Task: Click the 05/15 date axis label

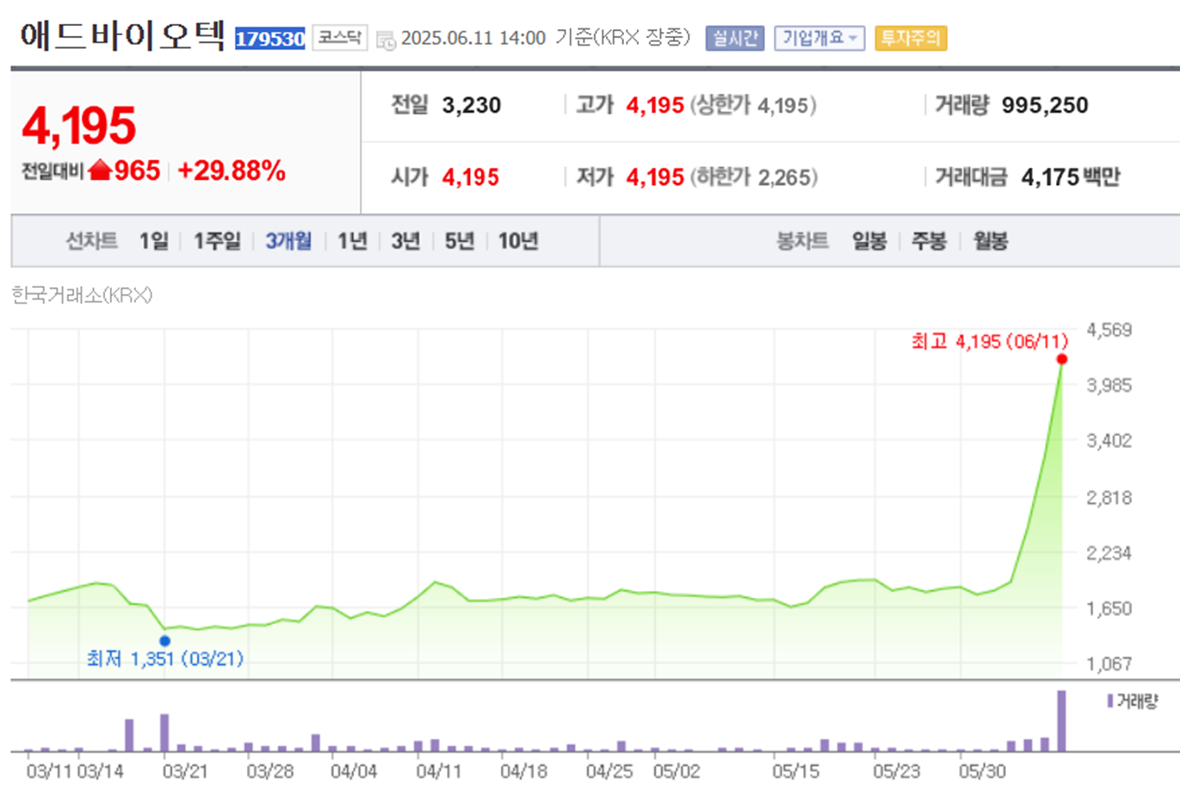Action: click(x=796, y=771)
